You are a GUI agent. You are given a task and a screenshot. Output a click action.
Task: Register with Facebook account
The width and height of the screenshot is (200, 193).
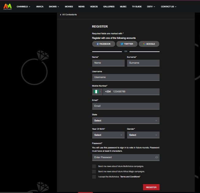[104, 44]
